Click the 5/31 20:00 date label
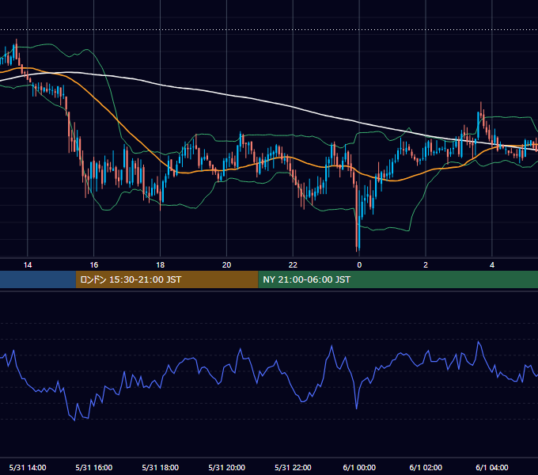This screenshot has height=475, width=538. click(x=226, y=467)
